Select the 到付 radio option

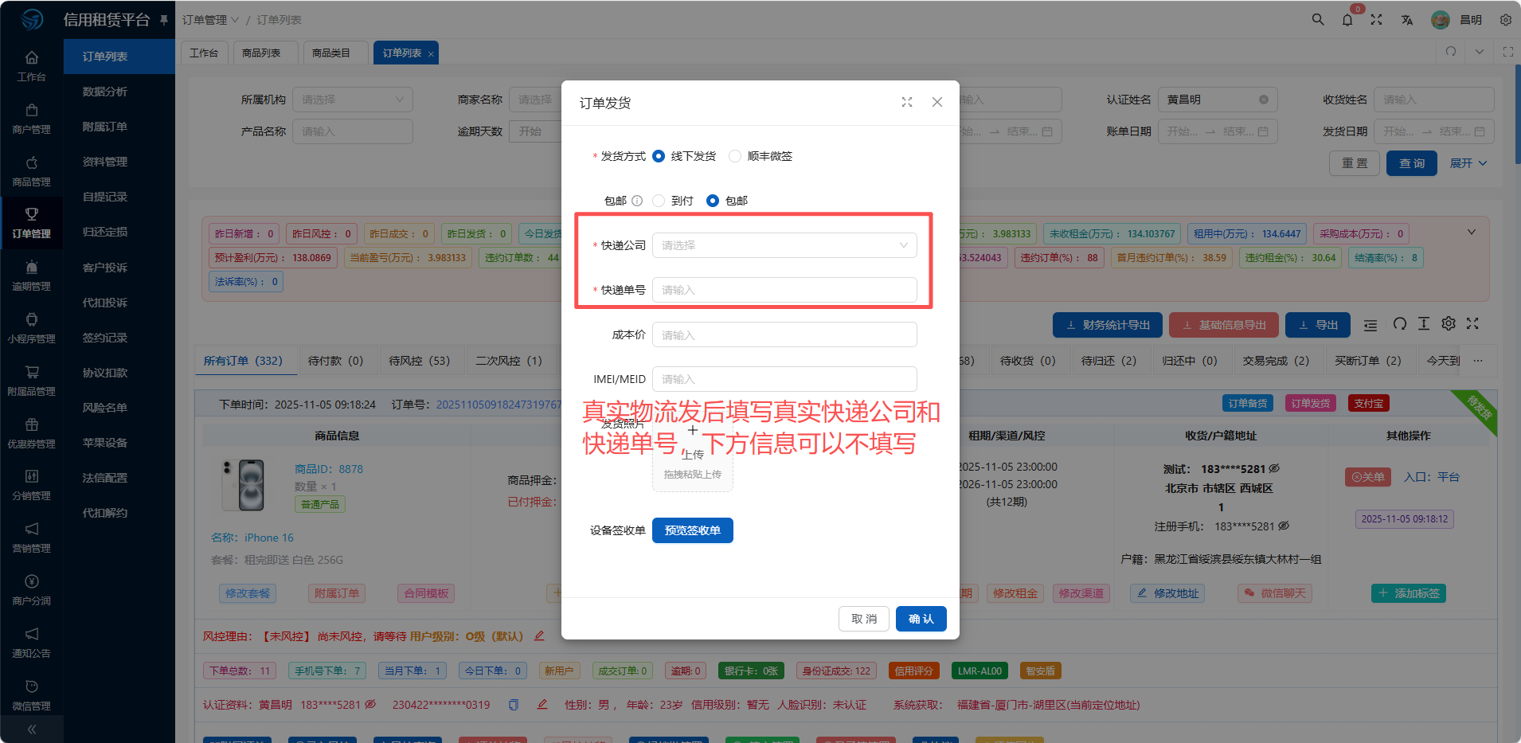[x=659, y=201]
